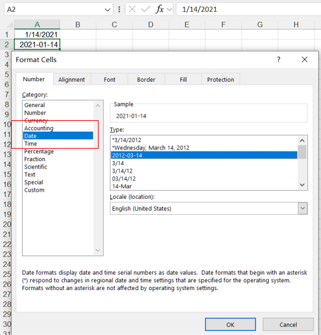Click the Name Box options dots icon
This screenshot has width=321, height=335.
point(119,9)
